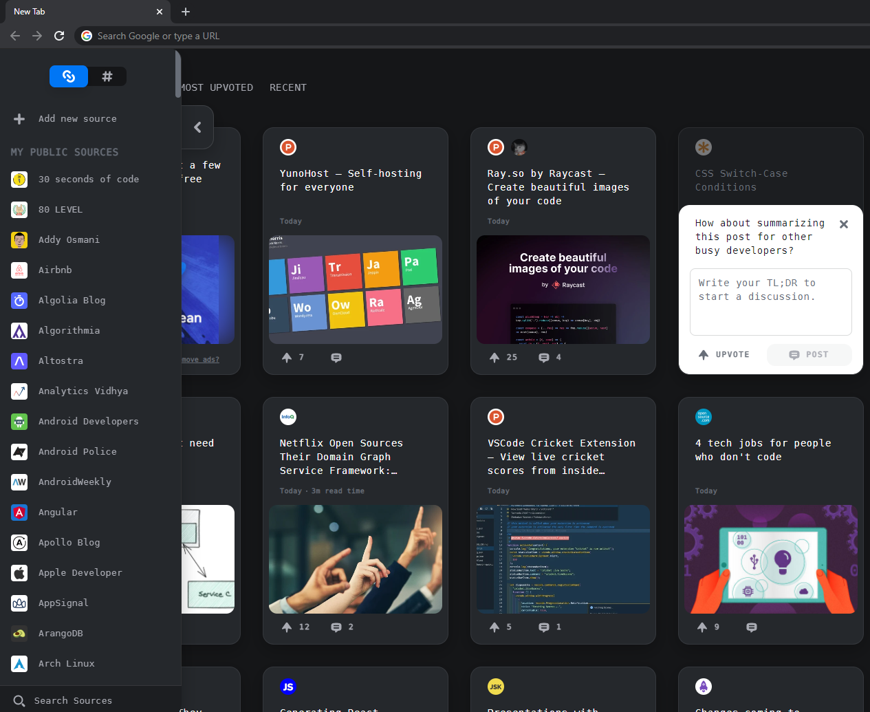Click the 30 seconds of code source icon

[19, 179]
